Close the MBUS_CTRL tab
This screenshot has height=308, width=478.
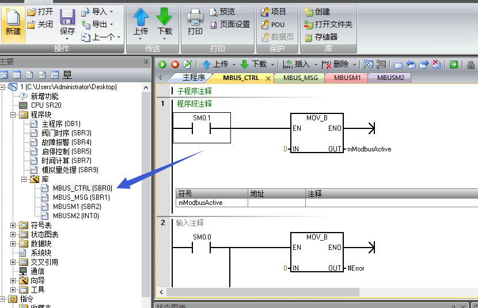point(268,78)
